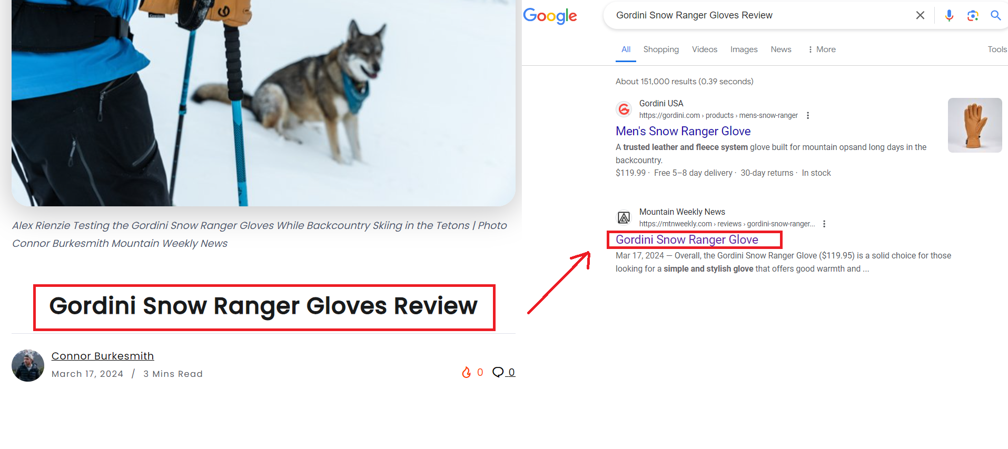Open the Men's Snow Ranger Glove link
1008x449 pixels.
(683, 131)
